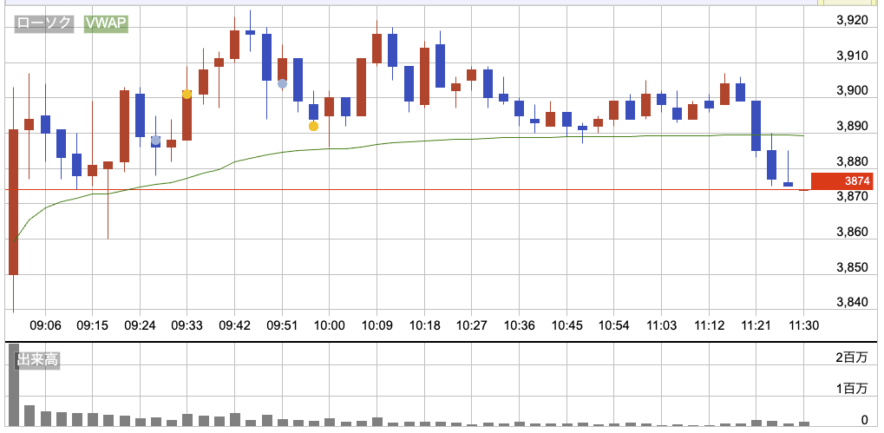Viewport: 884px width, 433px height.
Task: Click the tall red opening candle at far left
Action: coord(13,201)
